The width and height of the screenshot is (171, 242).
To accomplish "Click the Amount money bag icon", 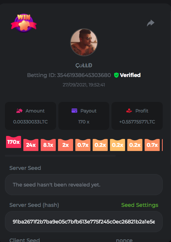I will [19, 111].
